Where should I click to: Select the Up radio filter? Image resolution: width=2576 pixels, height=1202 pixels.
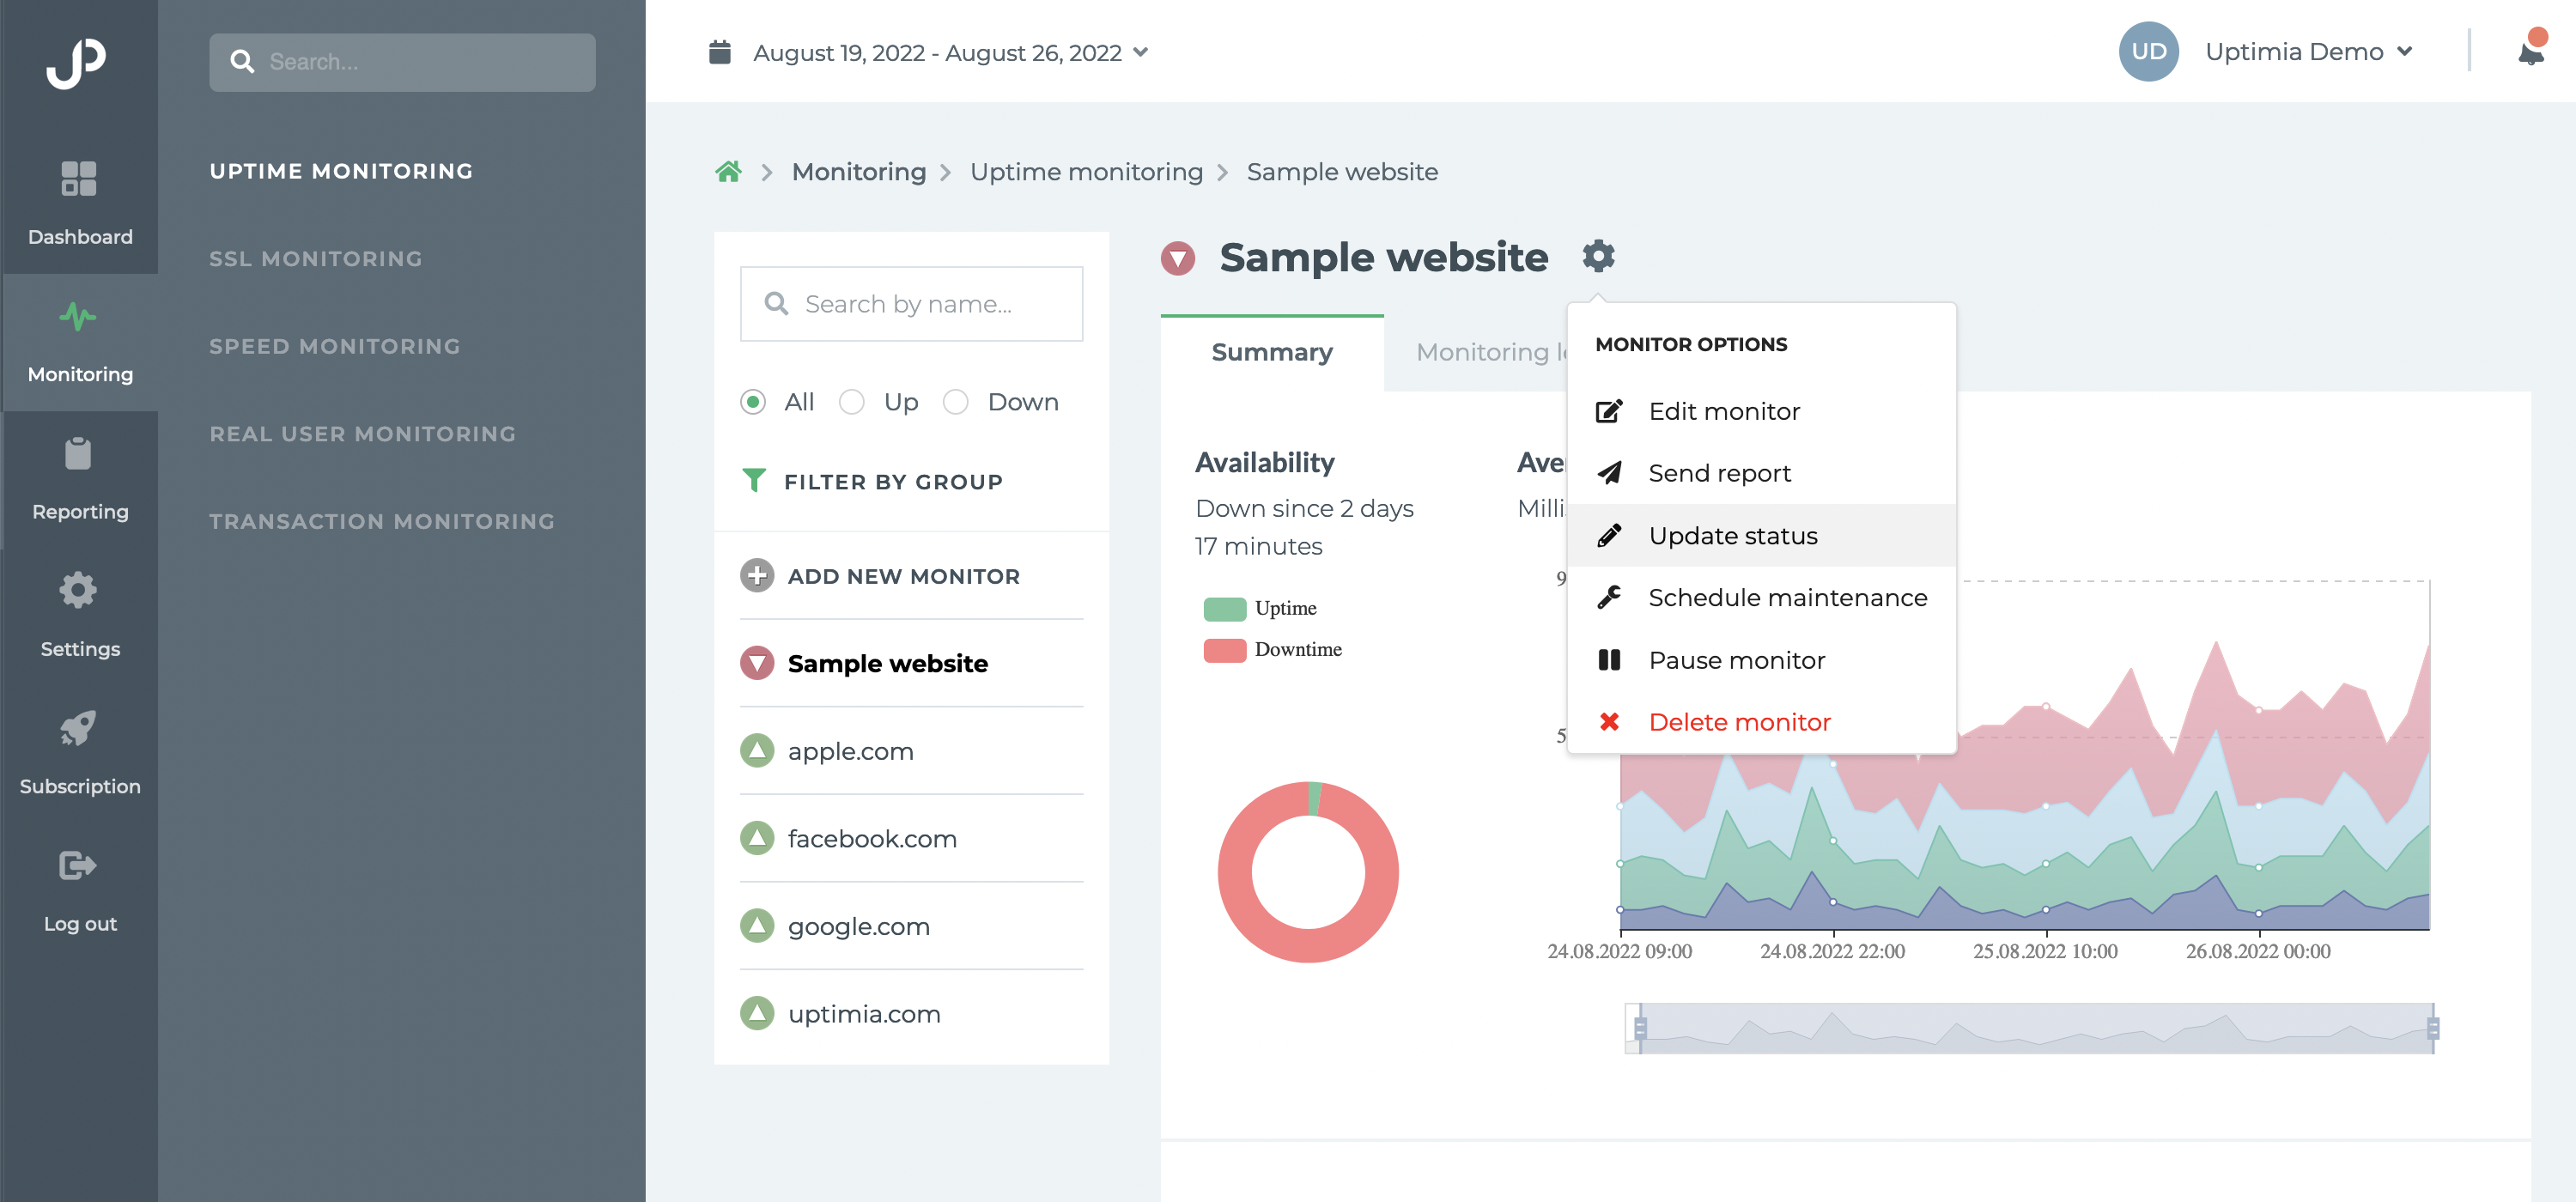pos(852,402)
